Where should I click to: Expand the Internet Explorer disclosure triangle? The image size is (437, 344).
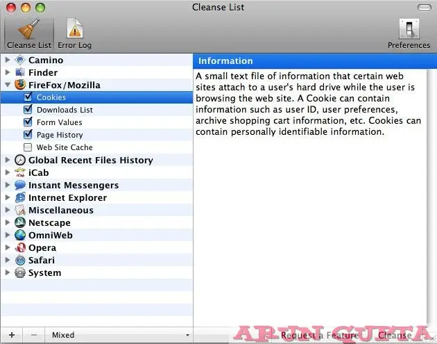[x=8, y=197]
